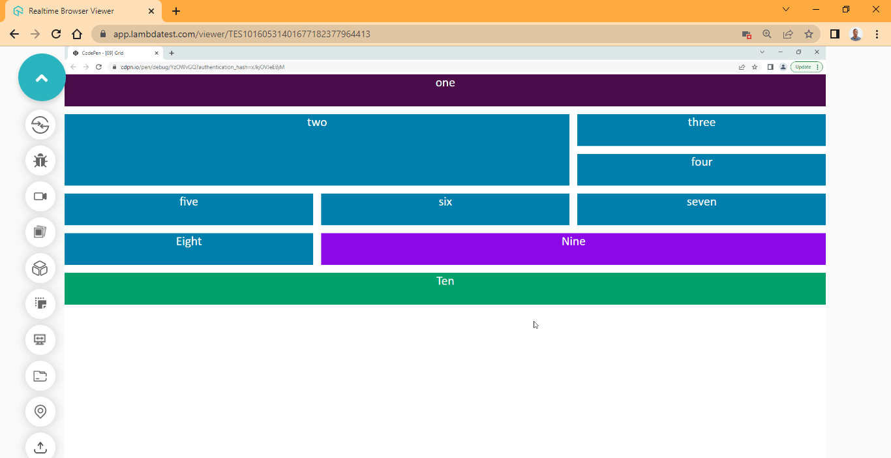Toggle the side panel in Chrome
This screenshot has height=458, width=891.
[x=835, y=34]
